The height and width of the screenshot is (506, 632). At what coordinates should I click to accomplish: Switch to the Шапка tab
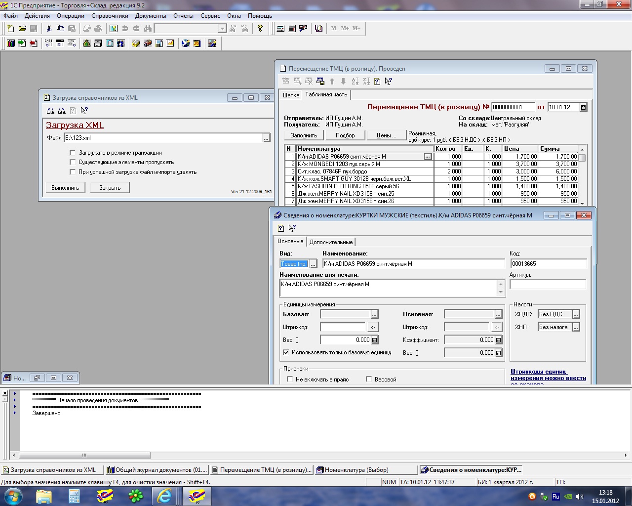click(291, 95)
